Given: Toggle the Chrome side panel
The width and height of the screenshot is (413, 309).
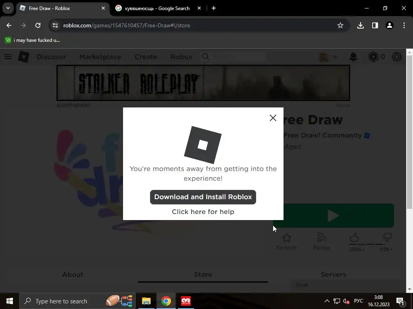Looking at the screenshot, I should [x=375, y=25].
